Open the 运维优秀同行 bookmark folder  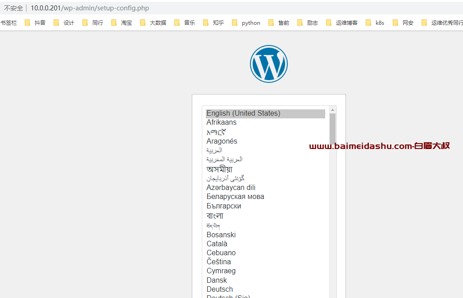point(442,23)
